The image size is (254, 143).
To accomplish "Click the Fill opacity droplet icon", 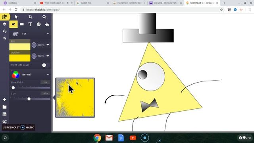I will click(34, 45).
